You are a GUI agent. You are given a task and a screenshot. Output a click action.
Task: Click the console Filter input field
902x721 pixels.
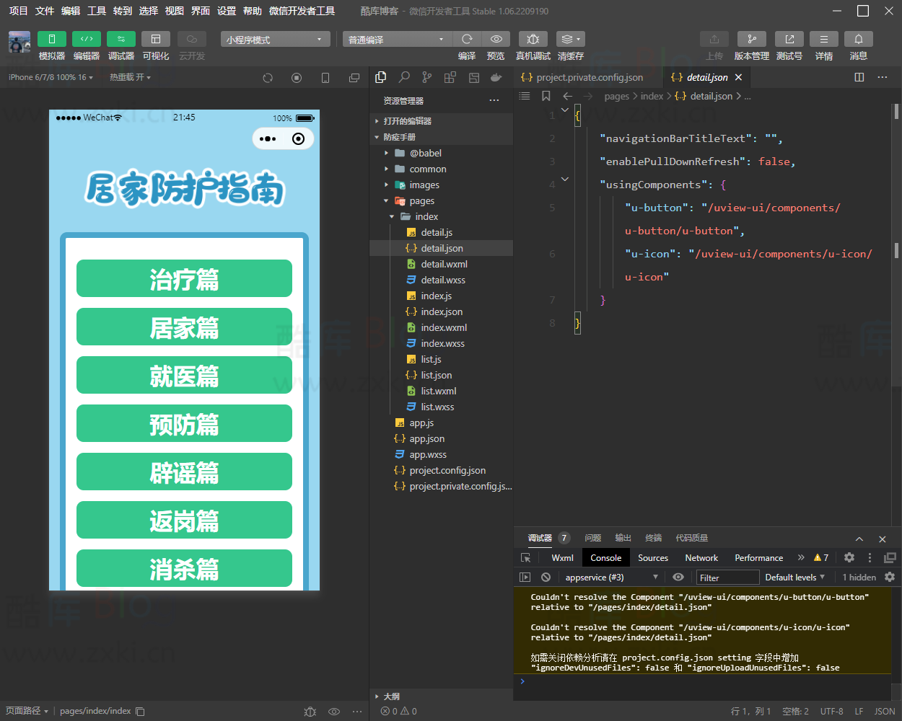tap(727, 578)
